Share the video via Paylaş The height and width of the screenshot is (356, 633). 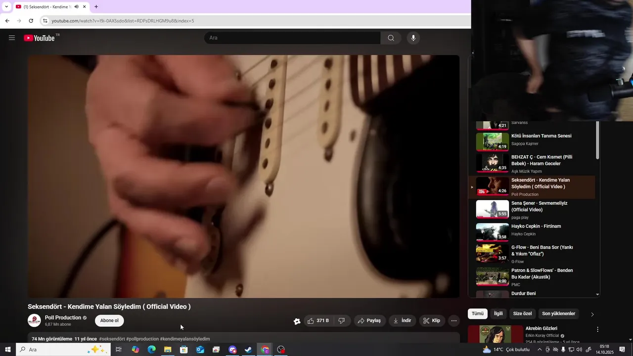pyautogui.click(x=369, y=321)
